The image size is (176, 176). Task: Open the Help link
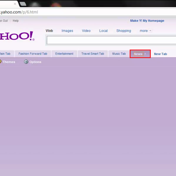click(16, 21)
